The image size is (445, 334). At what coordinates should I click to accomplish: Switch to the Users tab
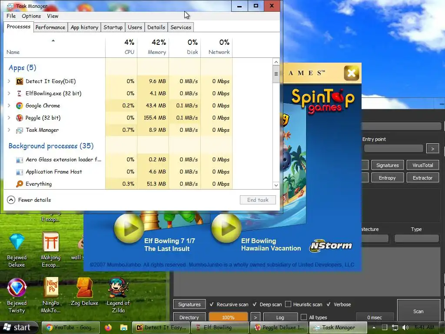(x=135, y=27)
